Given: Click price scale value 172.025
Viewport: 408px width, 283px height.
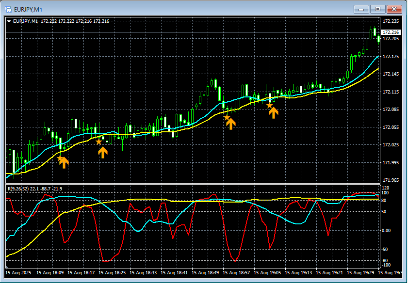Looking at the screenshot, I should (391, 145).
